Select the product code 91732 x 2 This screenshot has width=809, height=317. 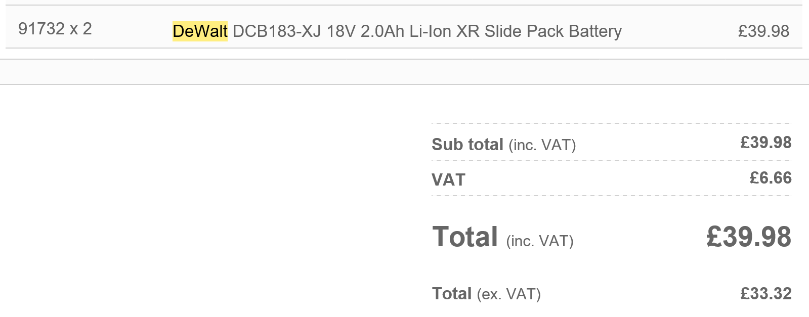[55, 29]
